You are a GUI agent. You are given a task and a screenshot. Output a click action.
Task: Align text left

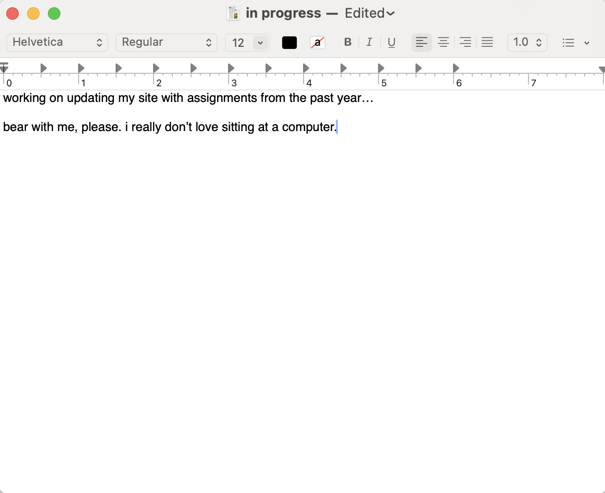(421, 42)
